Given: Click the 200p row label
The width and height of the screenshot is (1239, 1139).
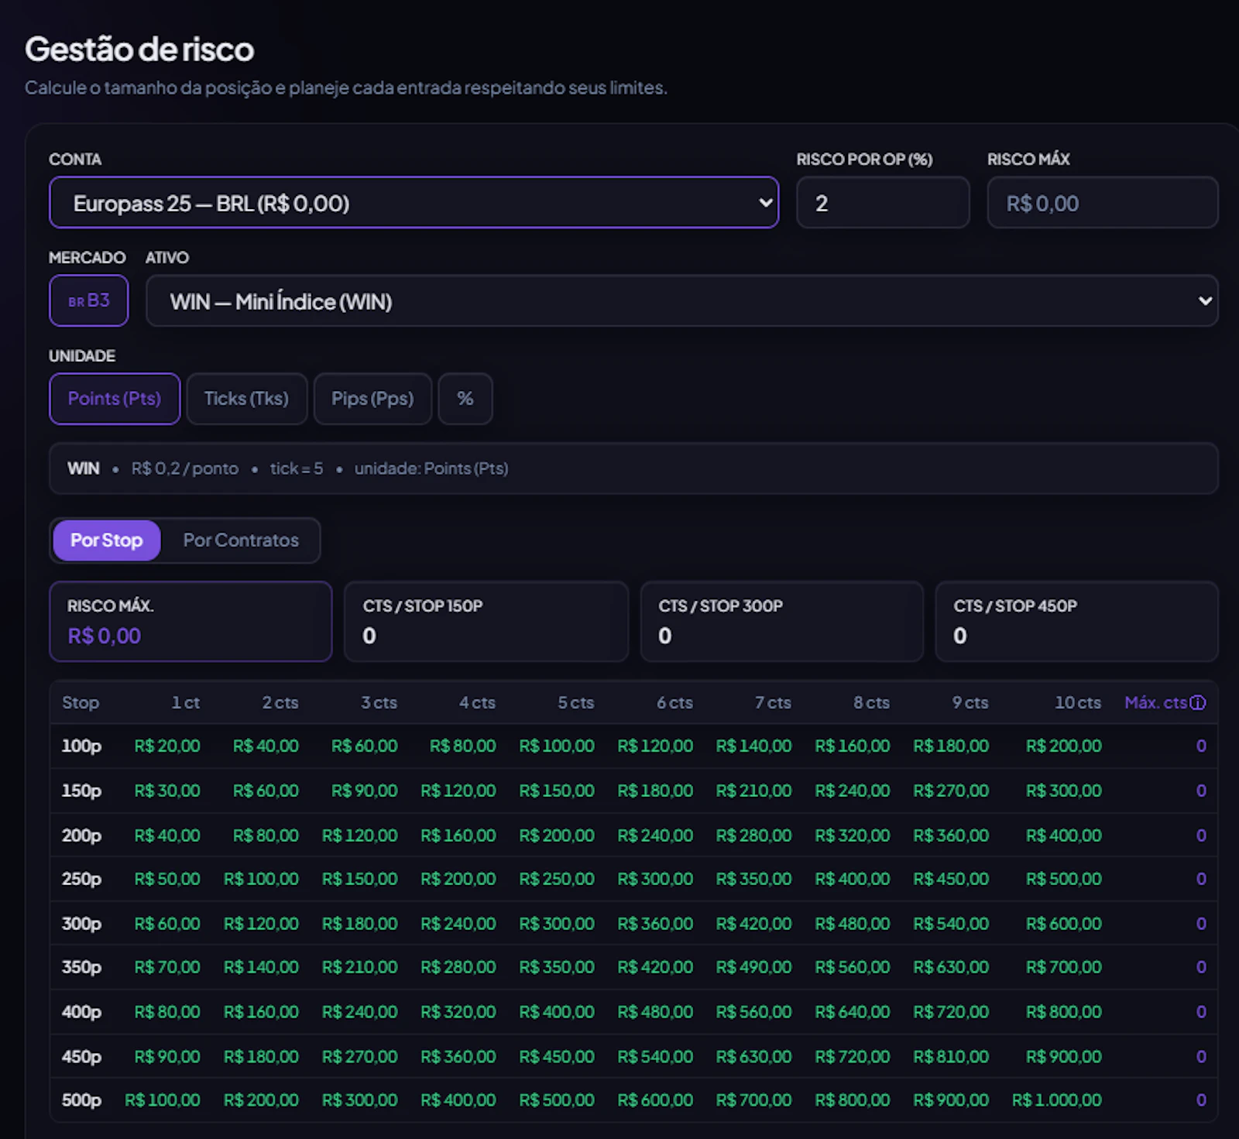Looking at the screenshot, I should click(81, 836).
